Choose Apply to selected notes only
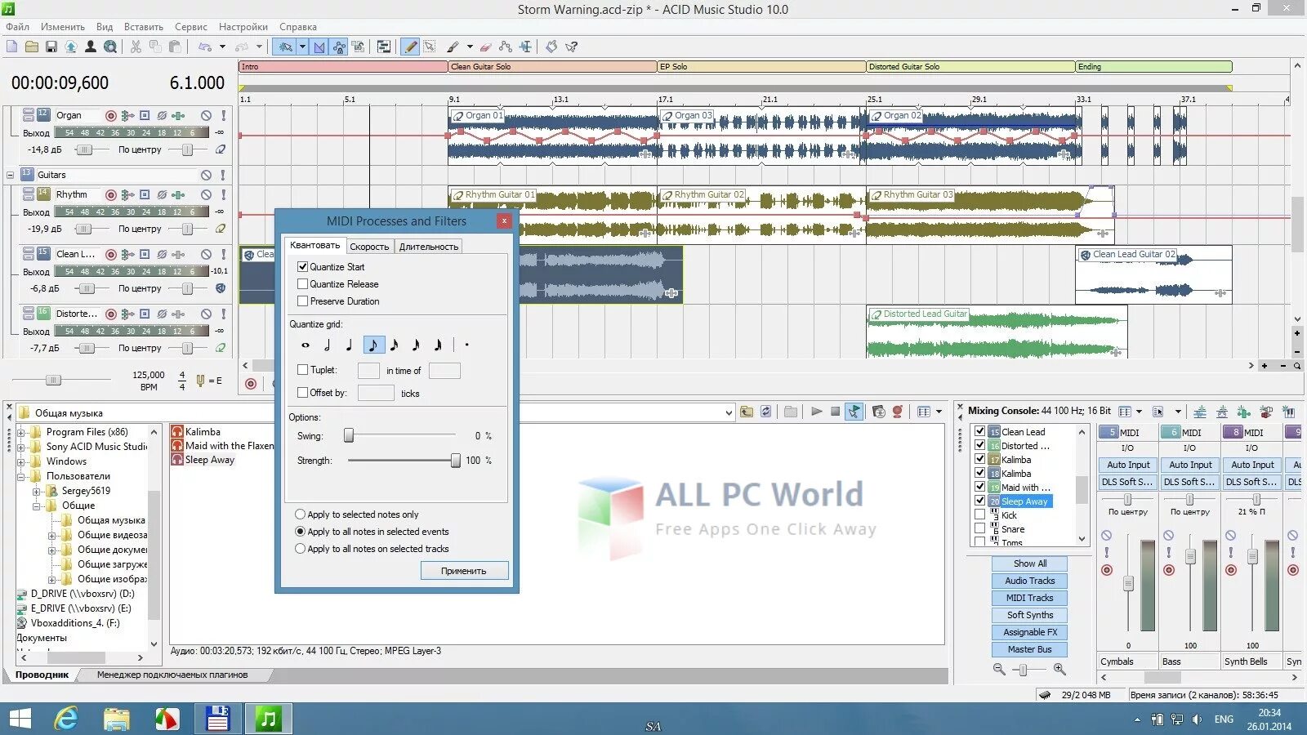Viewport: 1307px width, 735px height. pyautogui.click(x=300, y=514)
